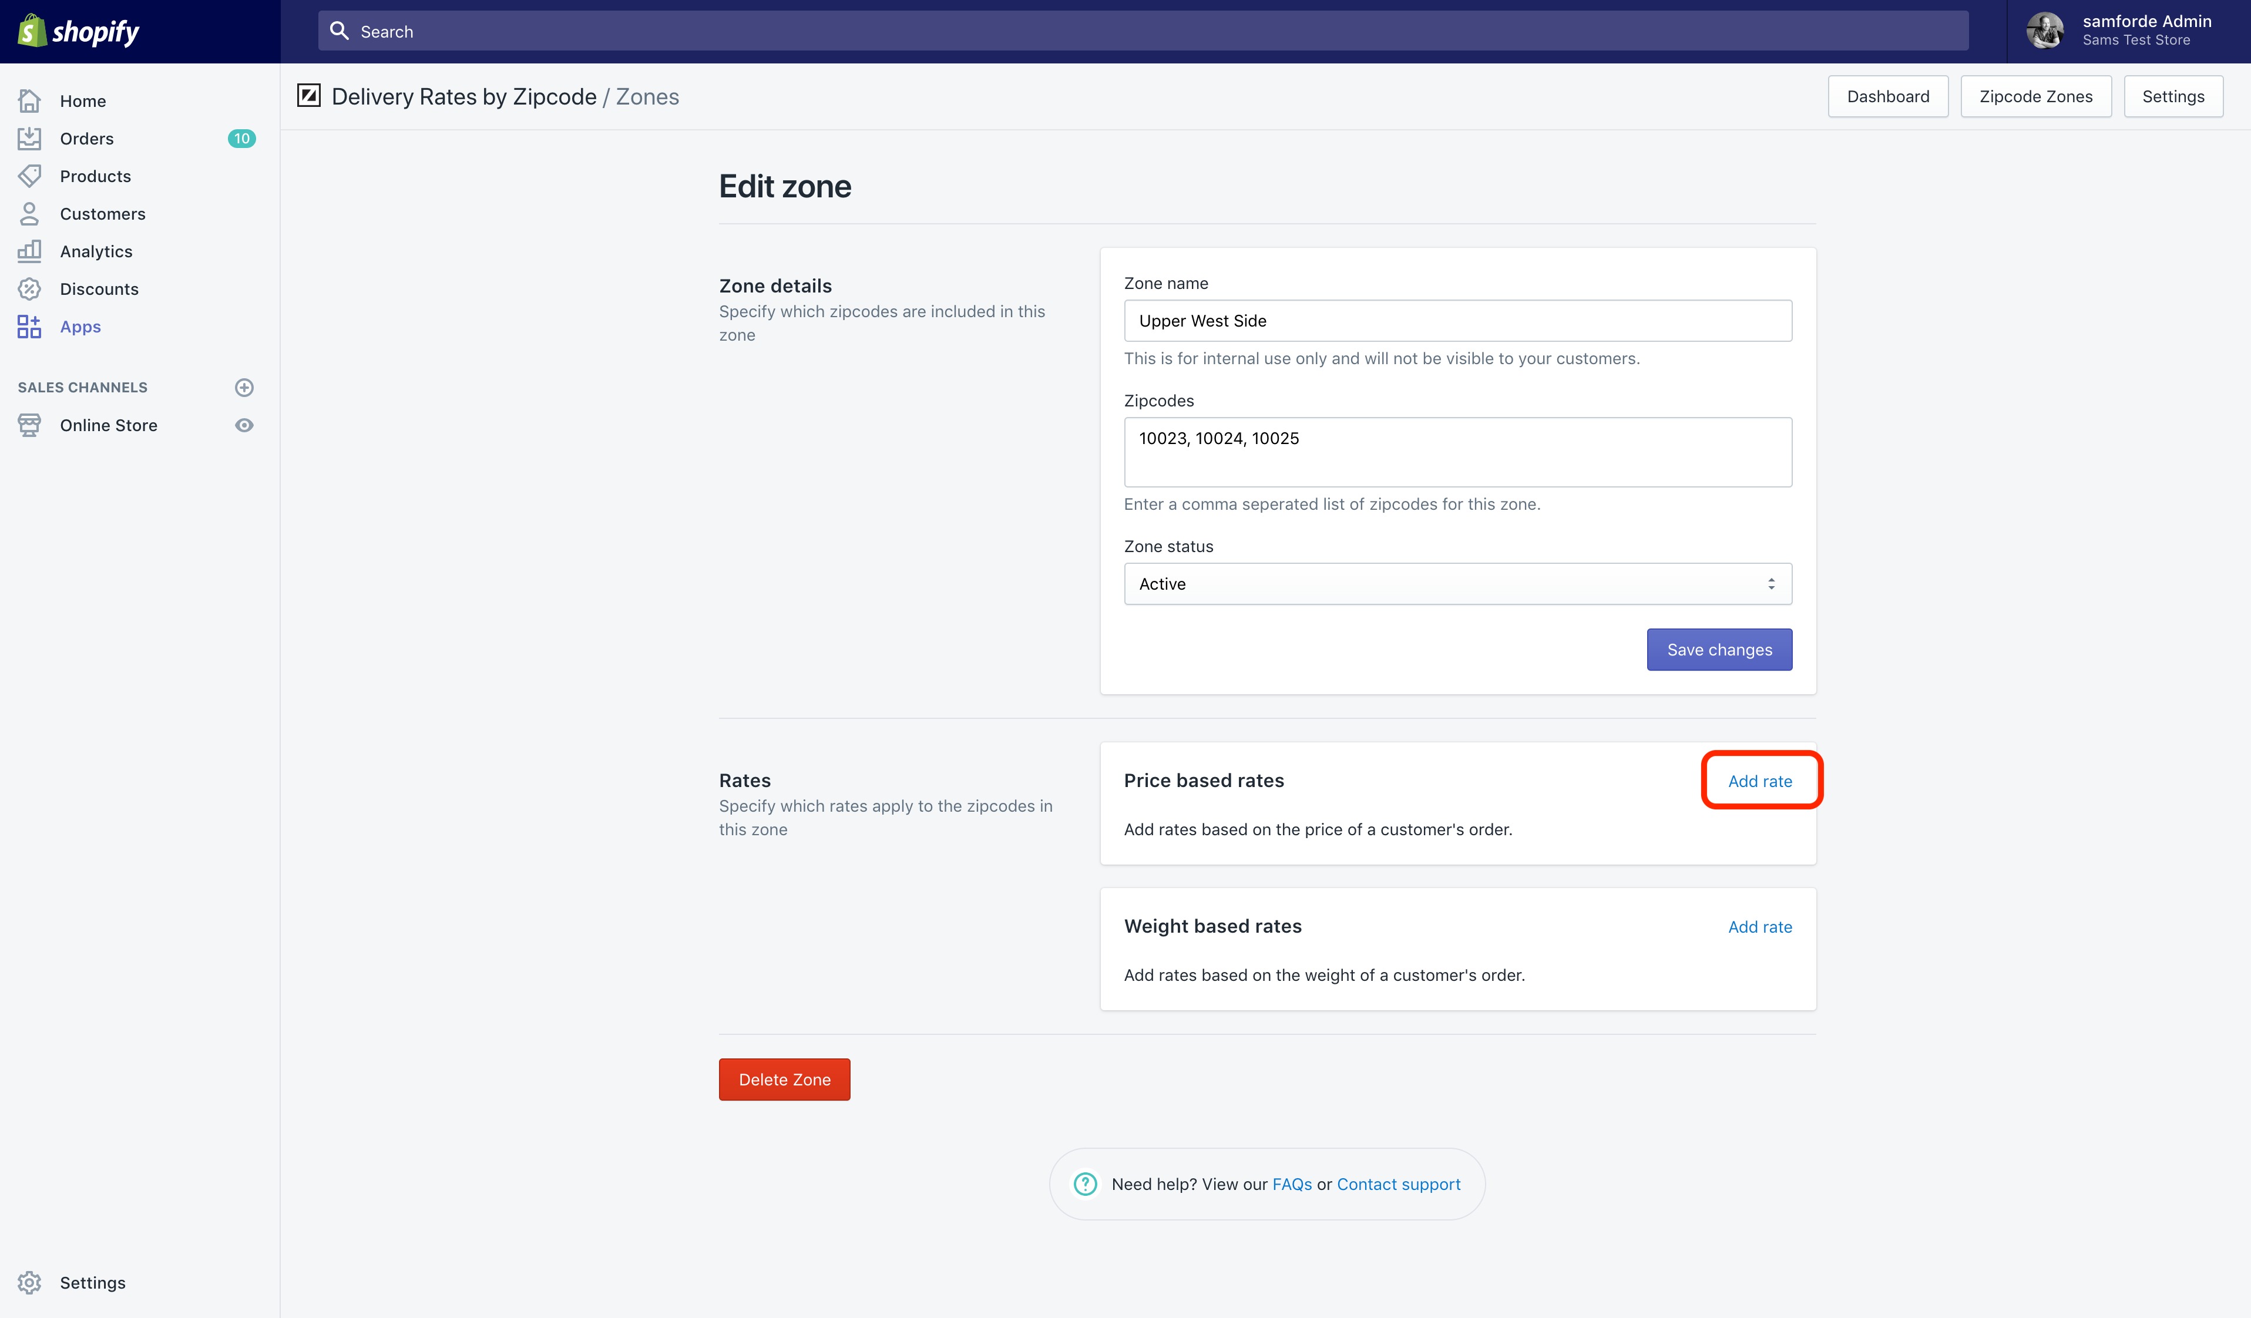Viewport: 2251px width, 1318px height.
Task: Open Orders in sidebar
Action: click(x=87, y=139)
